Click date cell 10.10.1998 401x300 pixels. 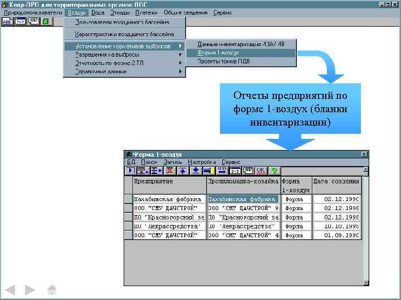point(337,226)
